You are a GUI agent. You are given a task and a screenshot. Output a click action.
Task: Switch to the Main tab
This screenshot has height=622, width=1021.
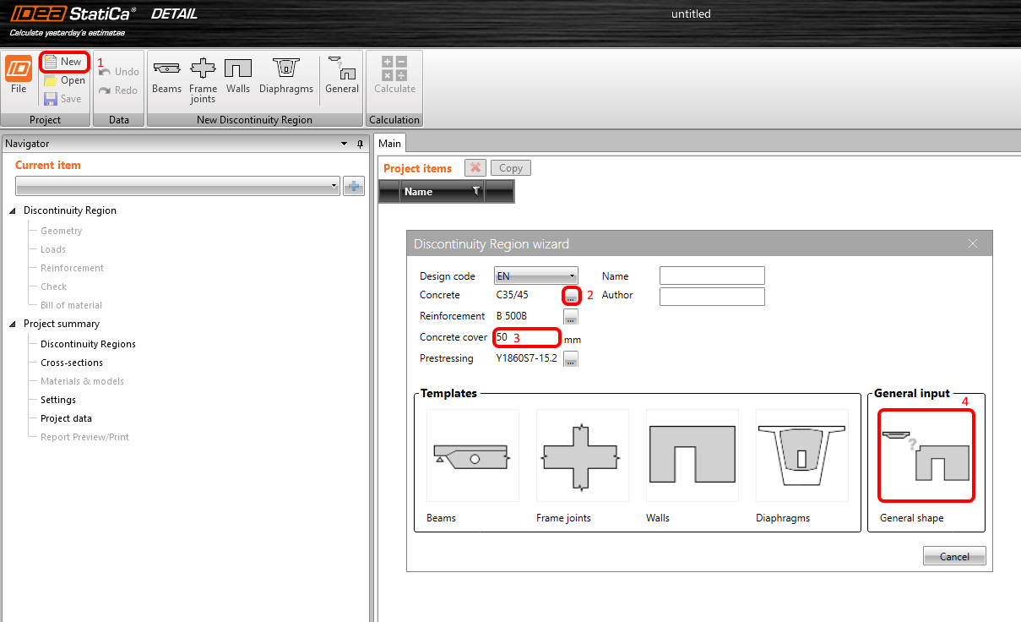coord(389,143)
